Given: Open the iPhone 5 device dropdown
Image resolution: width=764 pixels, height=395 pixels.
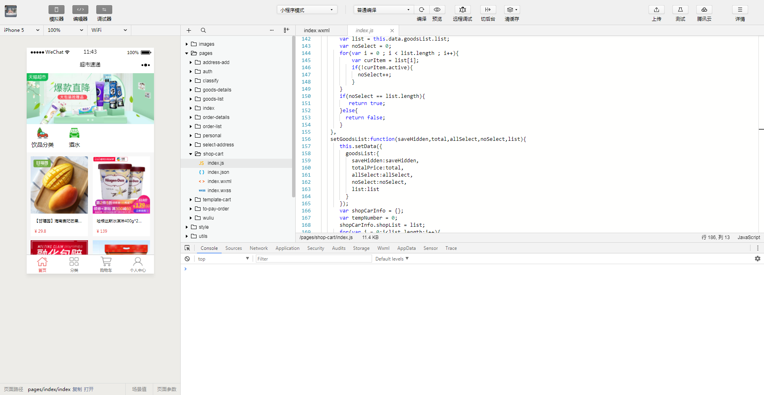Looking at the screenshot, I should point(21,30).
